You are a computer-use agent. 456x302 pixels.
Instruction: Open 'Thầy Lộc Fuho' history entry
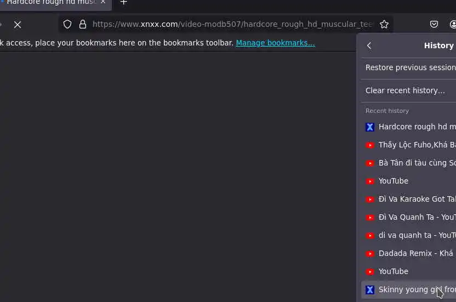click(x=408, y=145)
